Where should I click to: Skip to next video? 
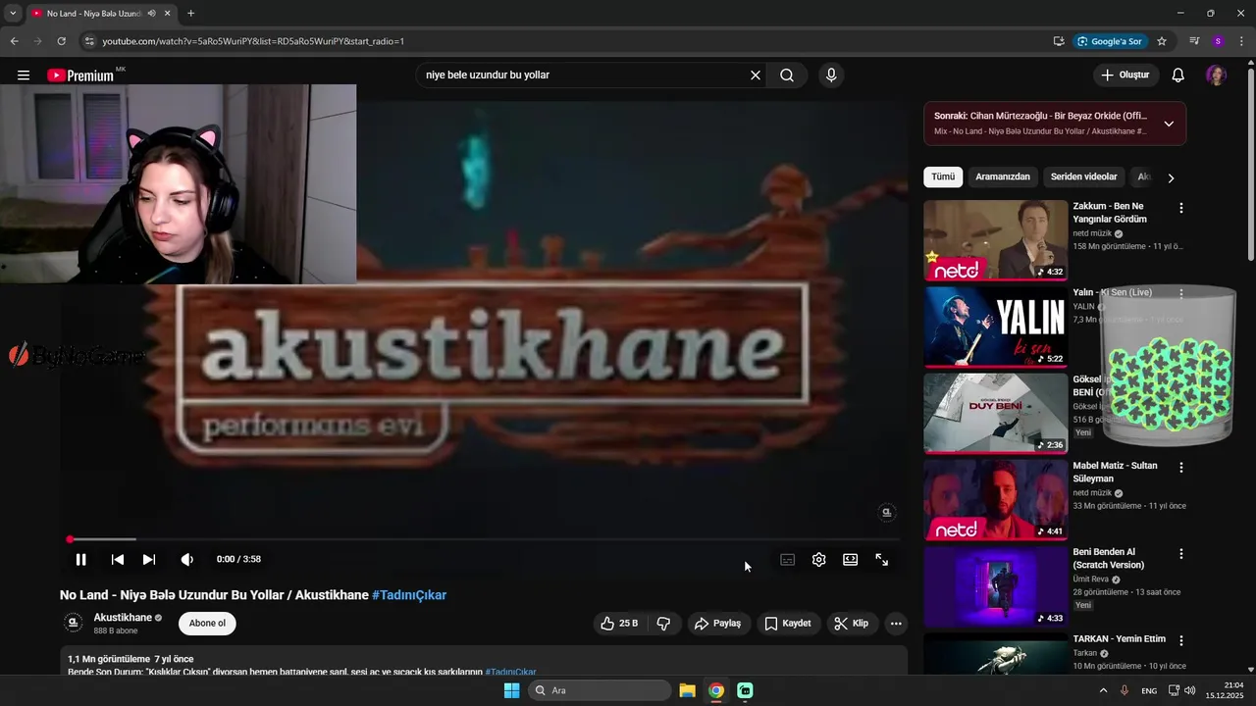pos(149,560)
